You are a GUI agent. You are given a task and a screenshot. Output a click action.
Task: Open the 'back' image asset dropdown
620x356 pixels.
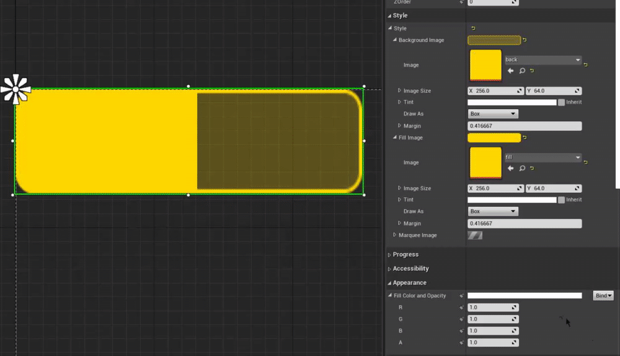tap(543, 60)
